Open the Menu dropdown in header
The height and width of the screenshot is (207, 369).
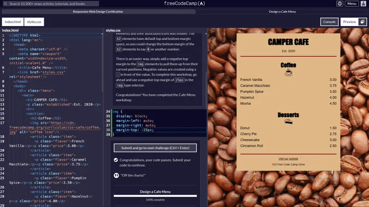click(352, 4)
